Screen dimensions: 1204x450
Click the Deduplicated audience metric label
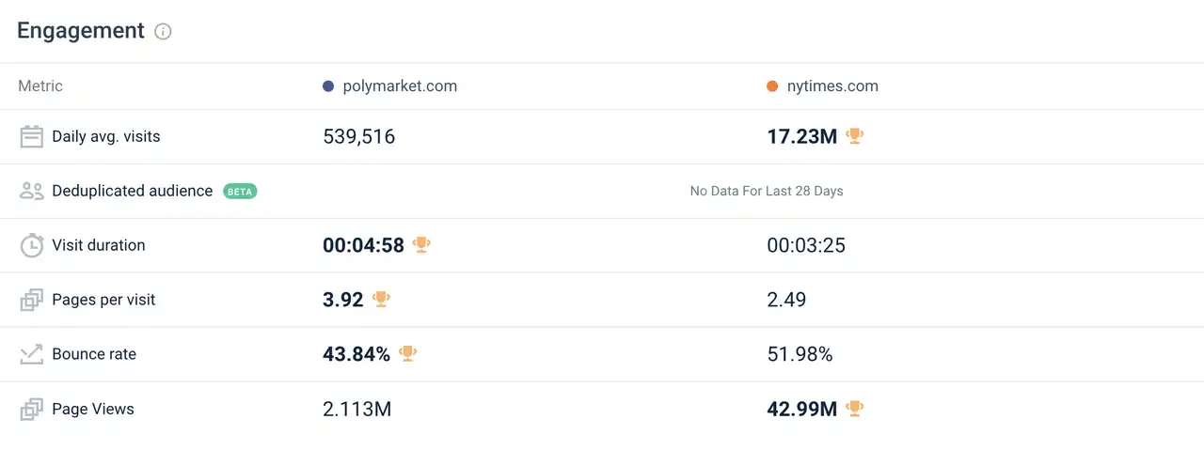[x=133, y=192]
